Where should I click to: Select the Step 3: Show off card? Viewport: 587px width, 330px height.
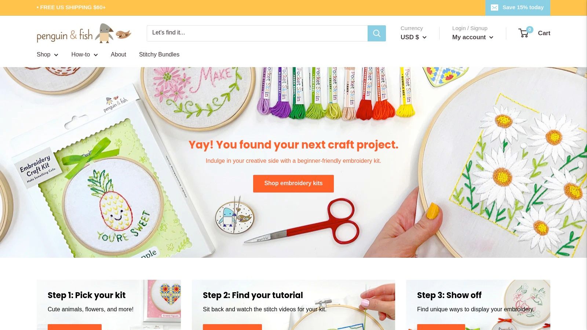click(x=478, y=305)
